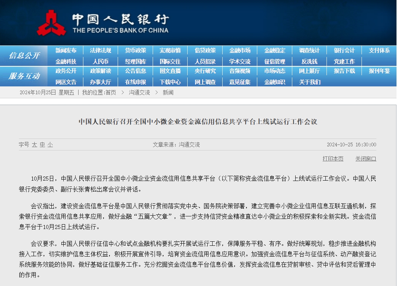Click the timestamp 2024-10-25 16:30:00
Image resolution: width=398 pixels, height=286 pixels.
click(x=351, y=144)
